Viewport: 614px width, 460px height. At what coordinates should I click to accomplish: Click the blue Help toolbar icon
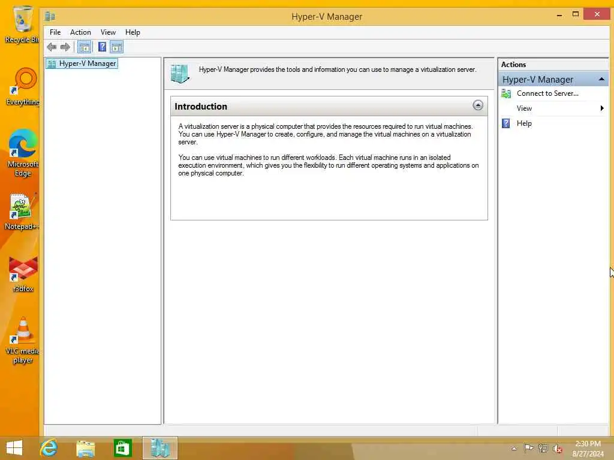[x=102, y=47]
